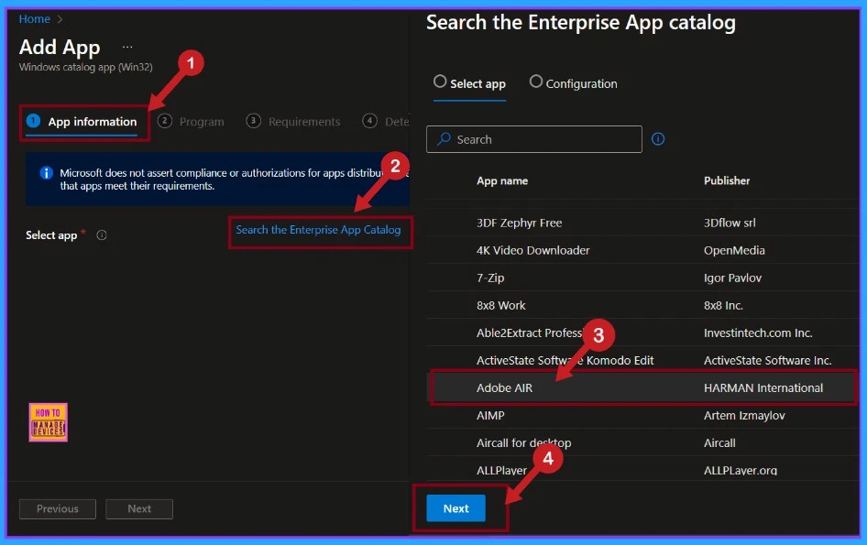Open the Program tab
The width and height of the screenshot is (867, 545).
pyautogui.click(x=192, y=122)
